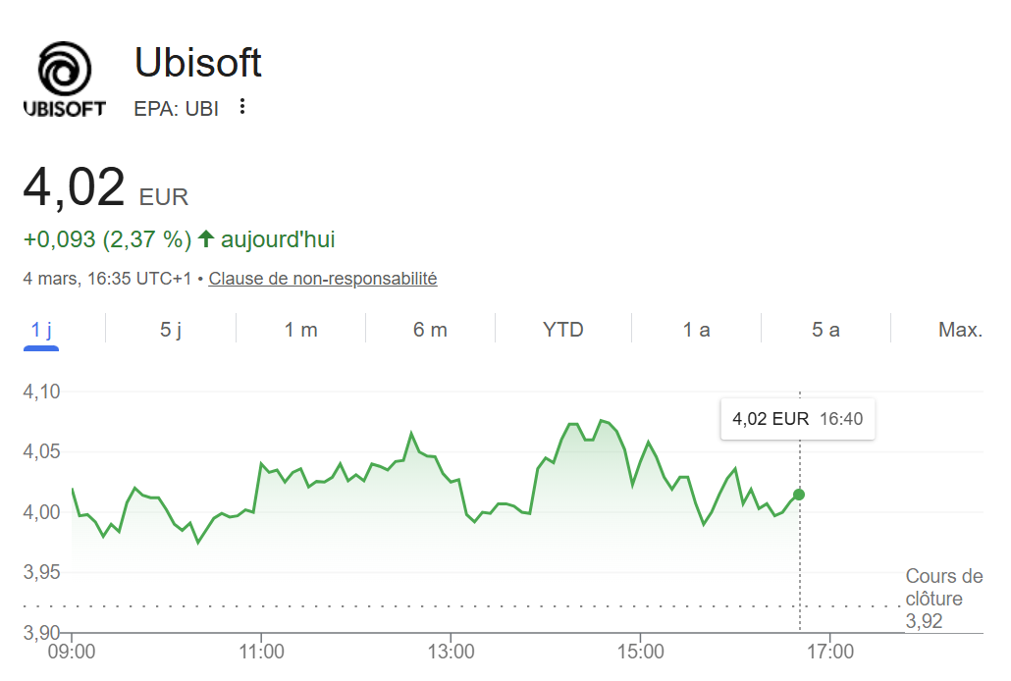Viewport: 1011px width, 681px height.
Task: Click the green up arrow icon
Action: coord(206,238)
